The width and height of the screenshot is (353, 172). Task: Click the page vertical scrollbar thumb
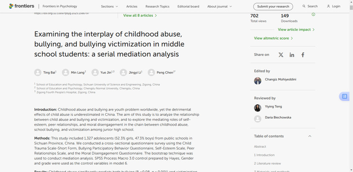click(351, 8)
